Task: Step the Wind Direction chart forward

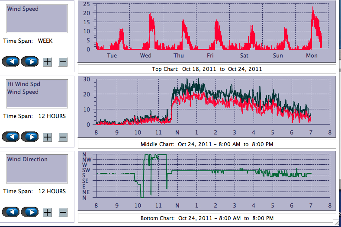Action: (30, 212)
